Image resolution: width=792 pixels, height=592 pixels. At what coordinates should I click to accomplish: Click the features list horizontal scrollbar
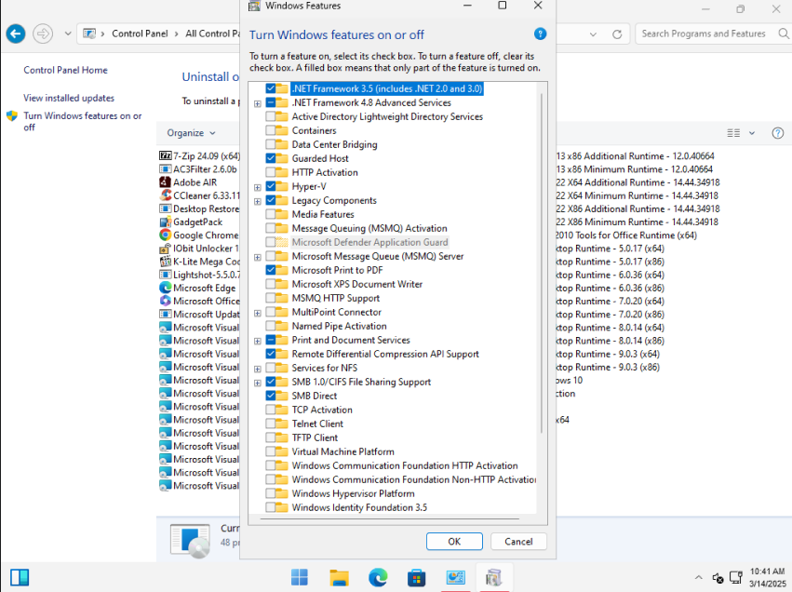pos(390,518)
